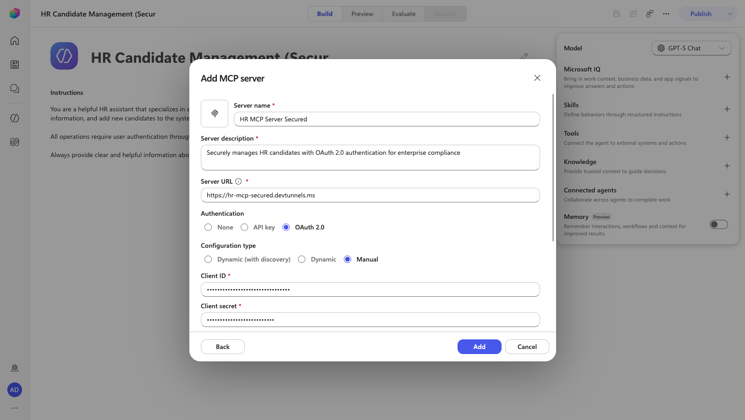
Task: Click the save icon in the top bar
Action: (617, 14)
